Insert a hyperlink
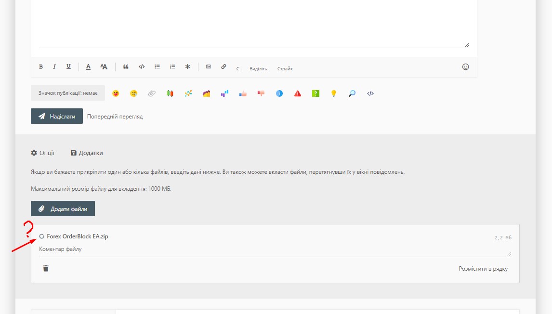 click(x=223, y=66)
